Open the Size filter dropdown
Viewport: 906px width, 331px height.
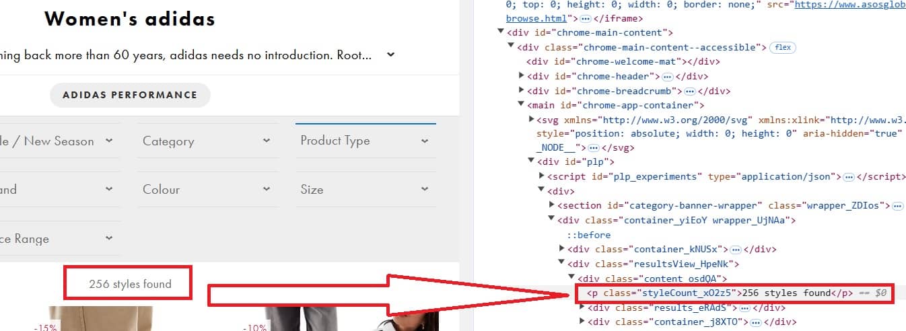point(365,190)
